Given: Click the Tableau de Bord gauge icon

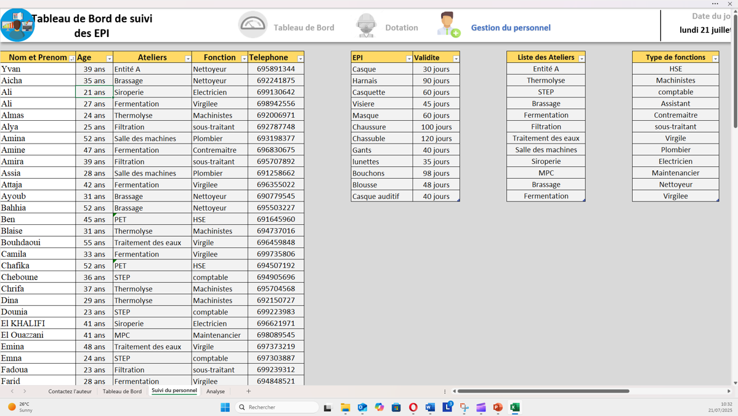Looking at the screenshot, I should [x=253, y=25].
